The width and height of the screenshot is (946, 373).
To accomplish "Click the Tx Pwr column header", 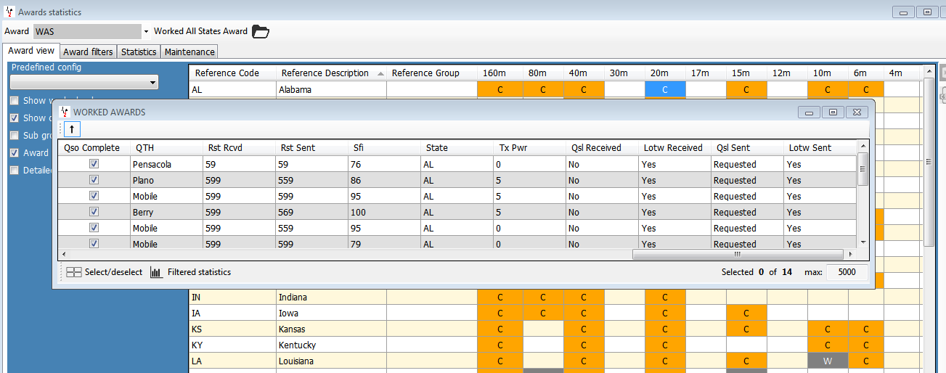I will coord(529,147).
